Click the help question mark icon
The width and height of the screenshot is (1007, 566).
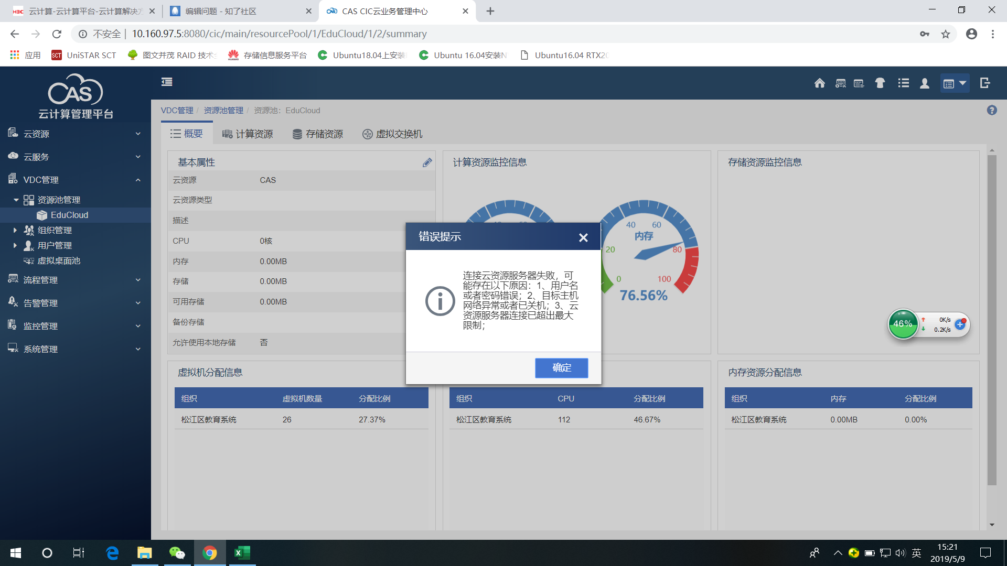pyautogui.click(x=991, y=110)
